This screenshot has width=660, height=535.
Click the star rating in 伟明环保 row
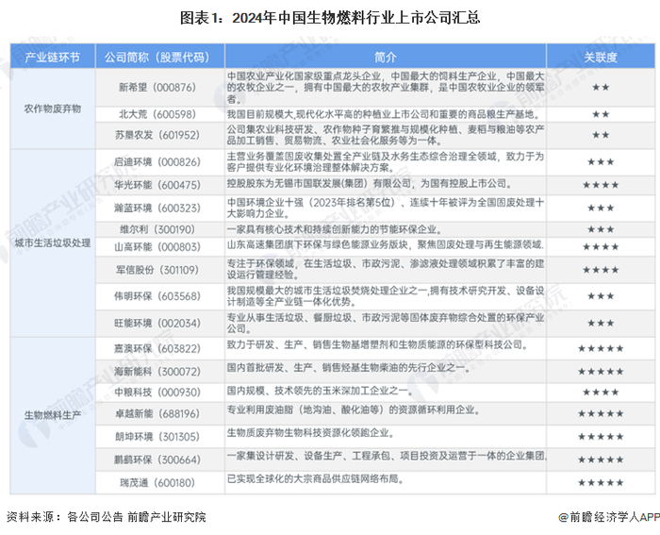coord(601,296)
